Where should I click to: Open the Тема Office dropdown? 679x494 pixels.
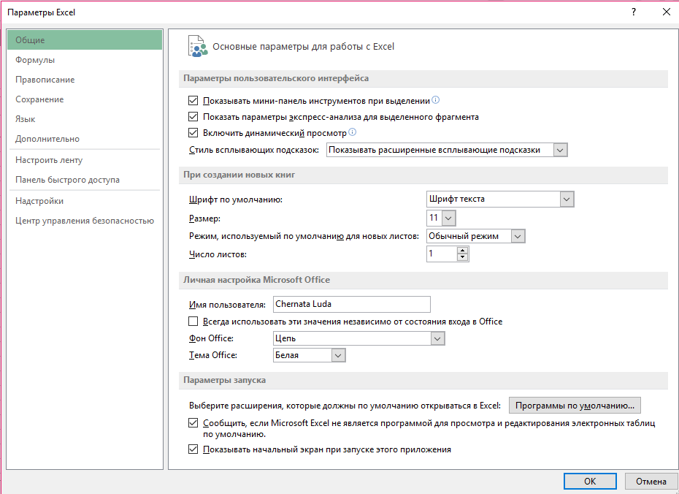pyautogui.click(x=338, y=355)
